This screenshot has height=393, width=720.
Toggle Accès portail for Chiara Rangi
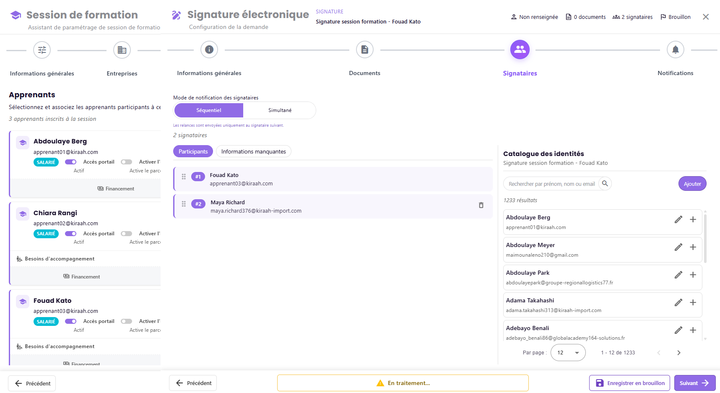coord(70,234)
